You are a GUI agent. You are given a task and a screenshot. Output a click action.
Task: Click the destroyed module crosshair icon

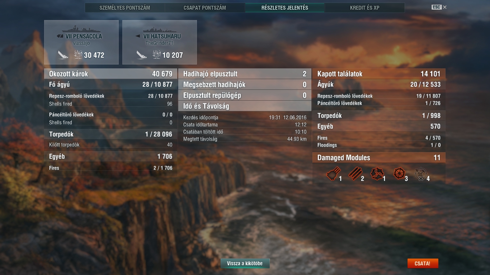[421, 174]
